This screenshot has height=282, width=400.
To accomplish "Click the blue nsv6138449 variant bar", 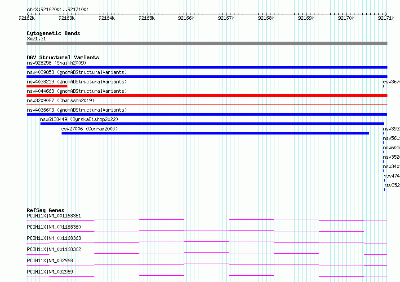I will [x=212, y=124].
